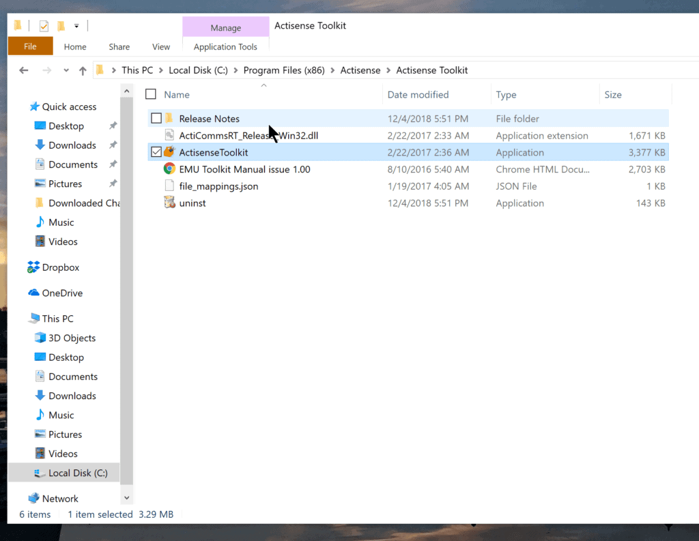
Task: Click This PC in the address bar
Action: (x=137, y=70)
